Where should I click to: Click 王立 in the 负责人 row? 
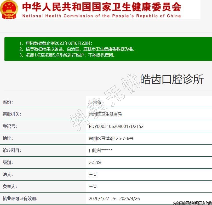(93, 186)
